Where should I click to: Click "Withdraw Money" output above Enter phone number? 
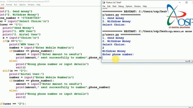114,51
